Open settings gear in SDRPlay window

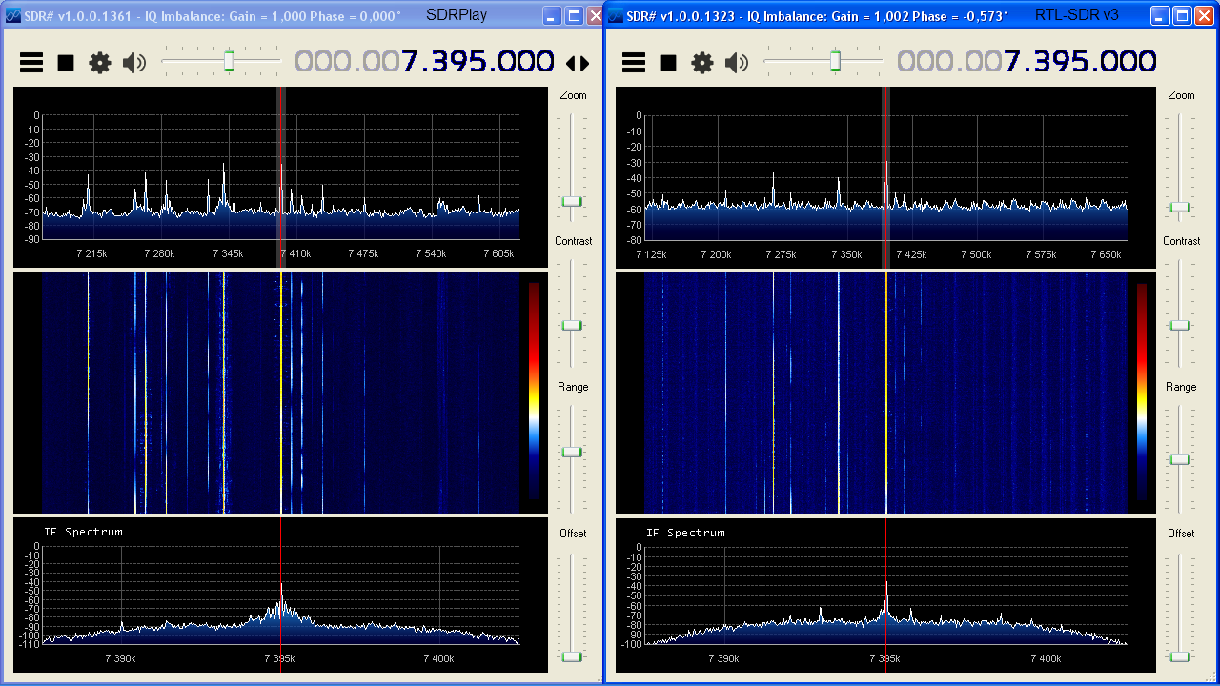100,63
